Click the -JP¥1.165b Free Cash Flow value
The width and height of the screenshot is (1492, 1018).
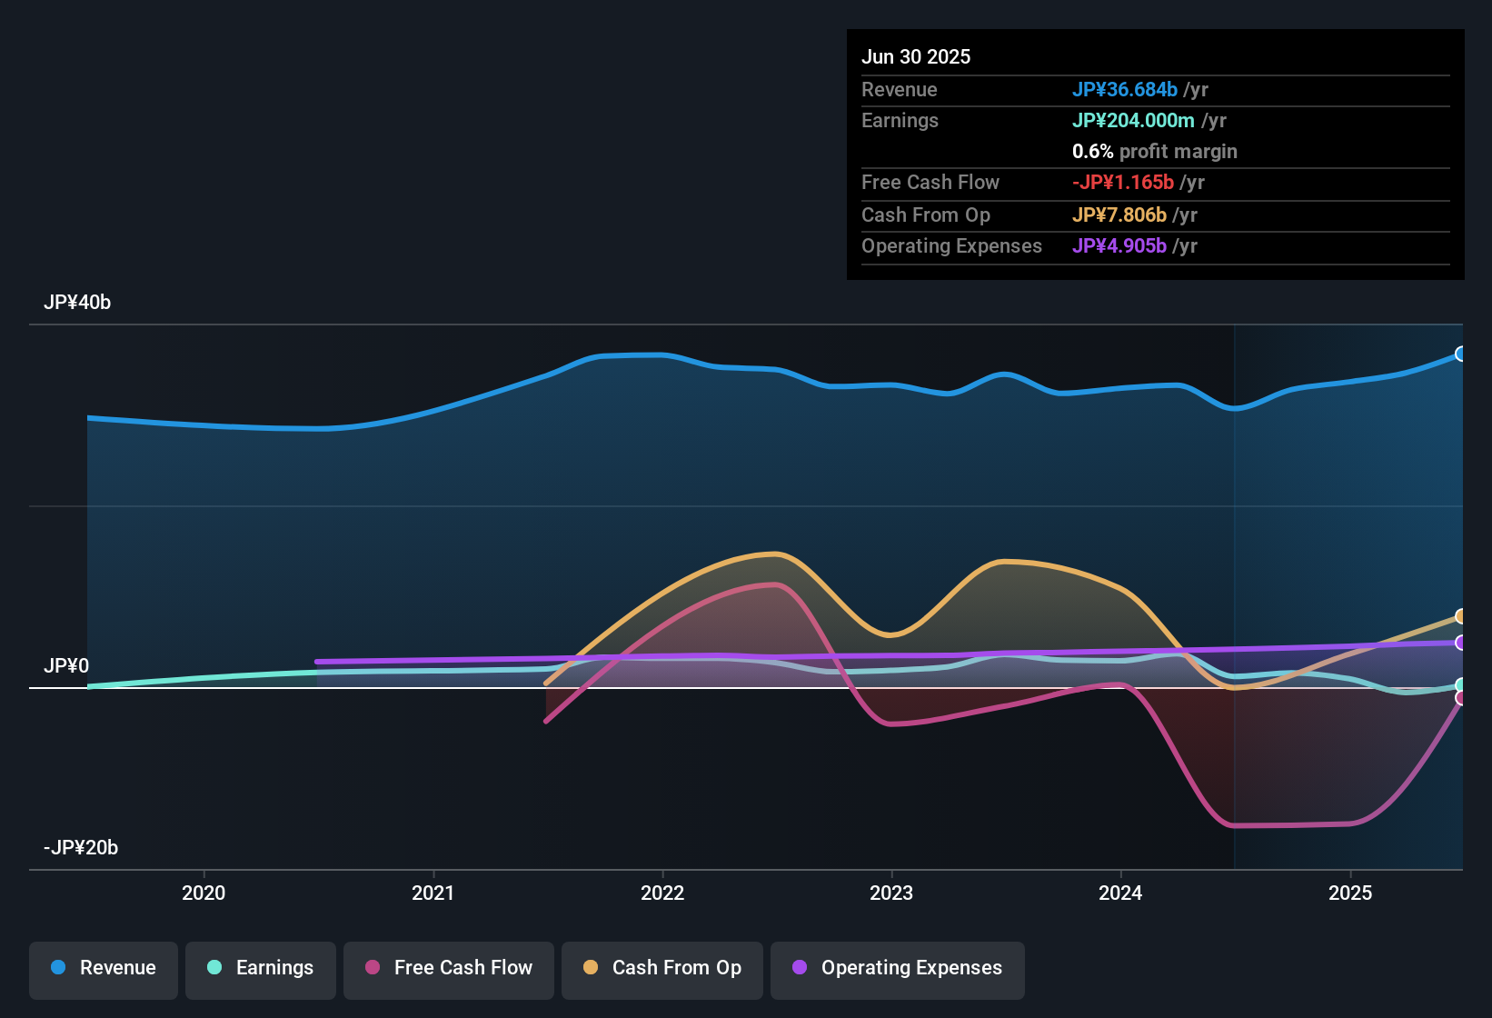1121,182
